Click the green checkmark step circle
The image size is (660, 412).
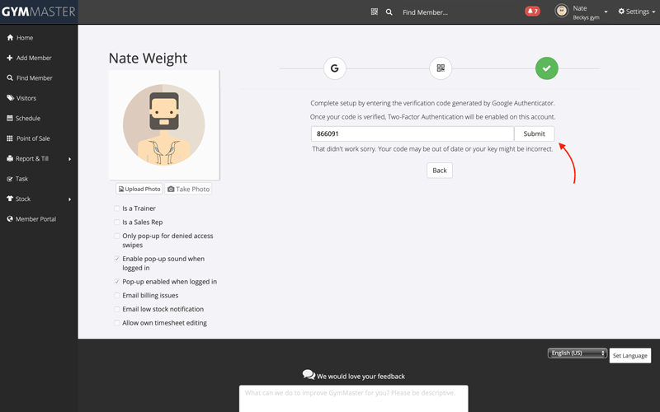point(546,68)
